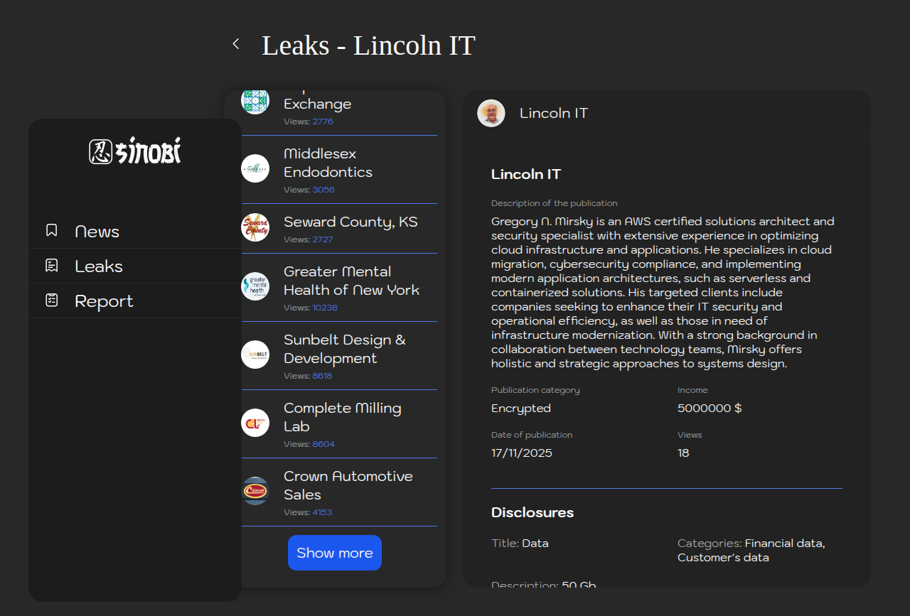
Task: Go to the Leaks section
Action: tap(99, 266)
